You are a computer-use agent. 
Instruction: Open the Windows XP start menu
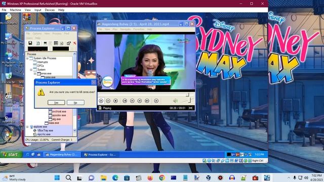point(11,155)
